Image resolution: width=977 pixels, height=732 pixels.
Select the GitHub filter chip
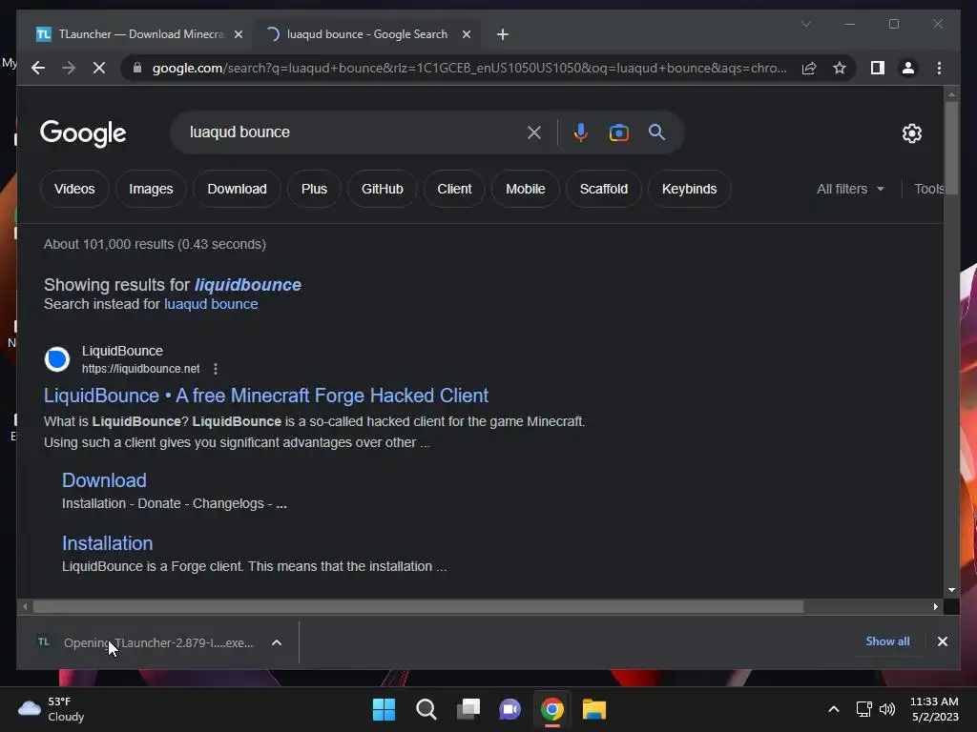[383, 189]
